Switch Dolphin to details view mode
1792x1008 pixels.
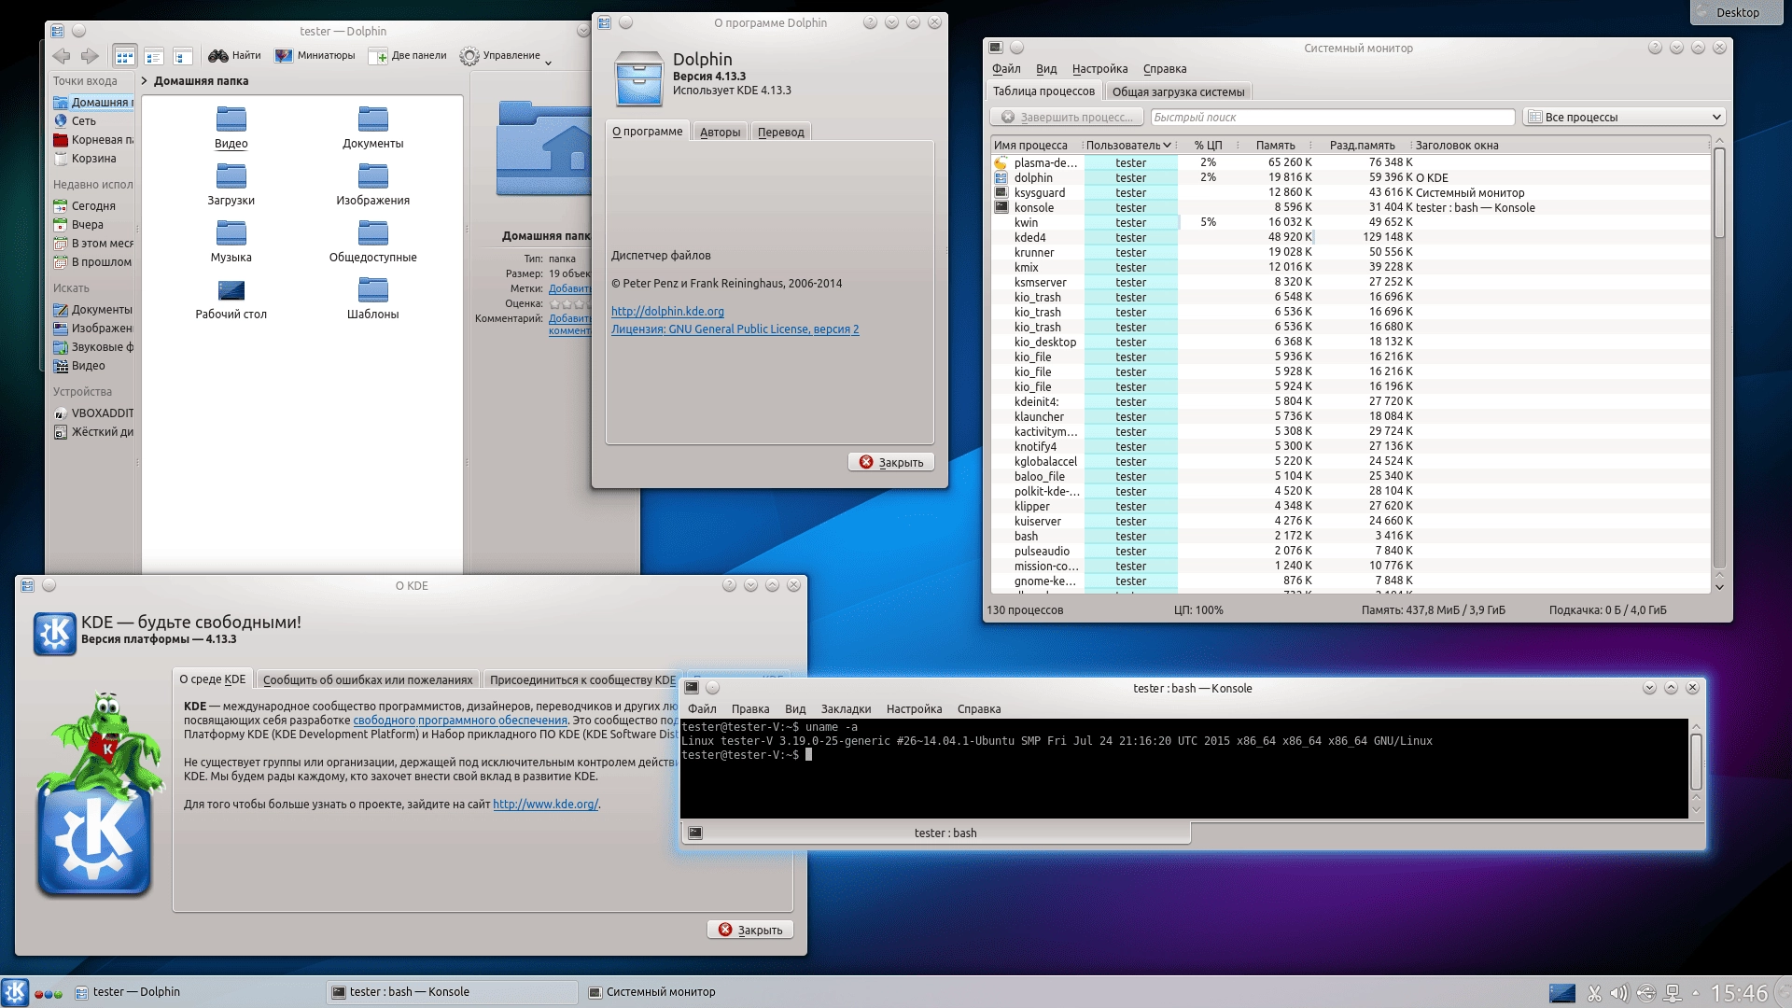point(183,56)
